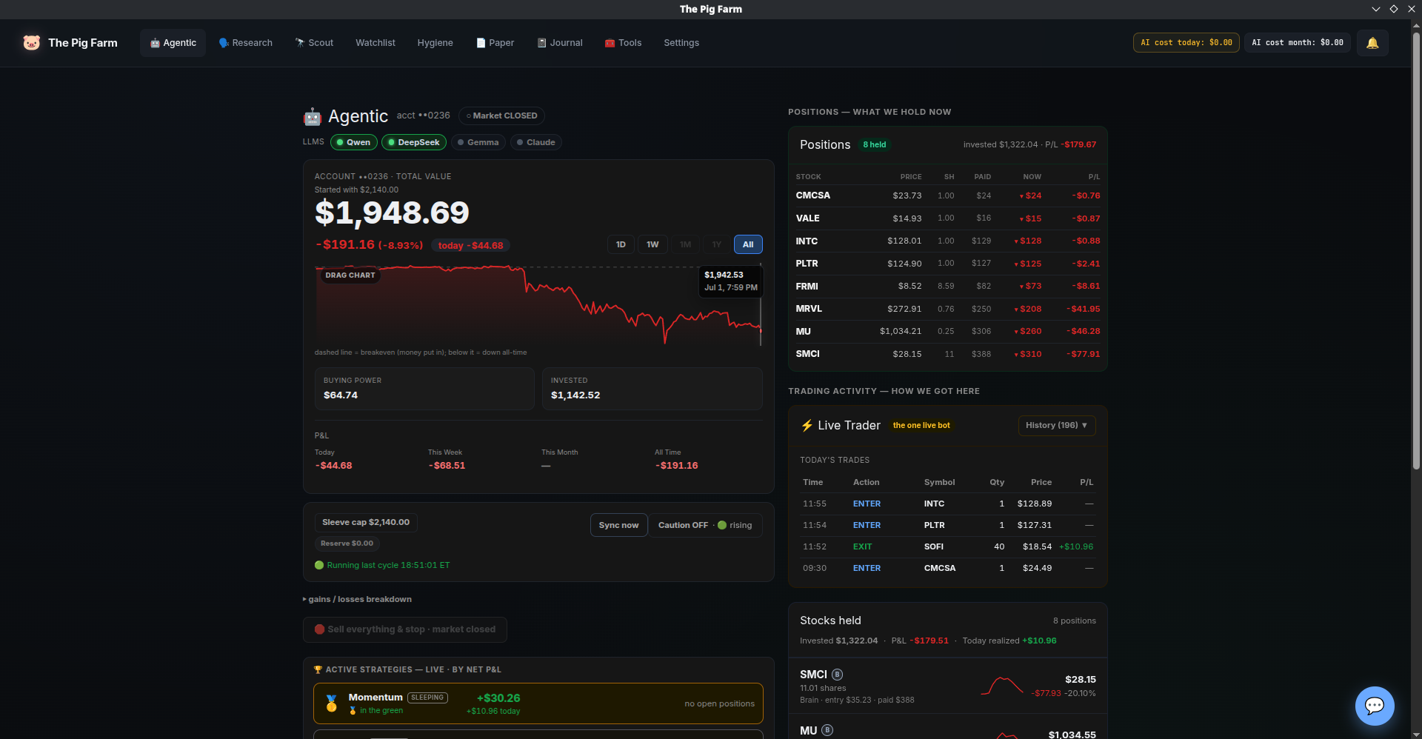The height and width of the screenshot is (739, 1422).
Task: Expand gains / losses breakdown
Action: click(357, 599)
